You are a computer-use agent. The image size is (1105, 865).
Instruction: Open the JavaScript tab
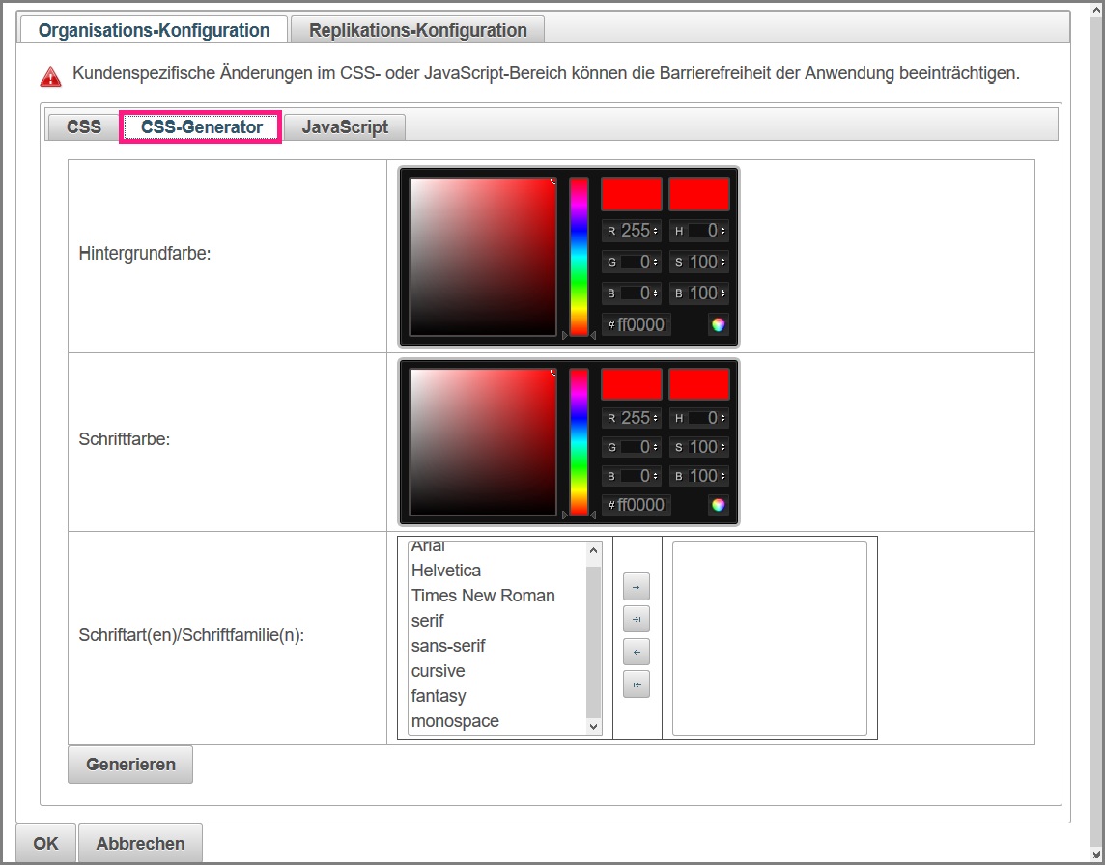[x=345, y=127]
